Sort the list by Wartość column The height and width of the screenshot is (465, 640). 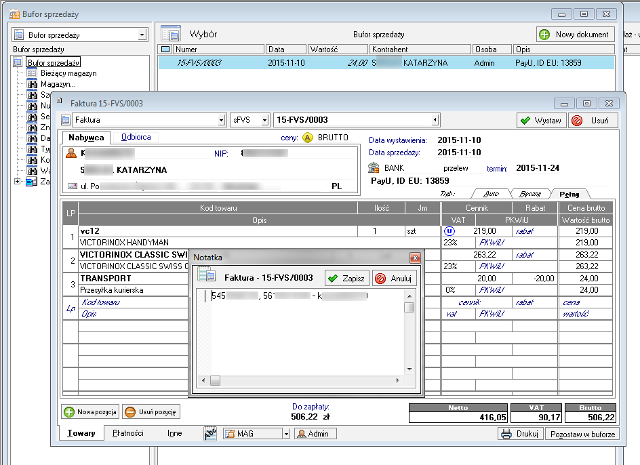(338, 49)
